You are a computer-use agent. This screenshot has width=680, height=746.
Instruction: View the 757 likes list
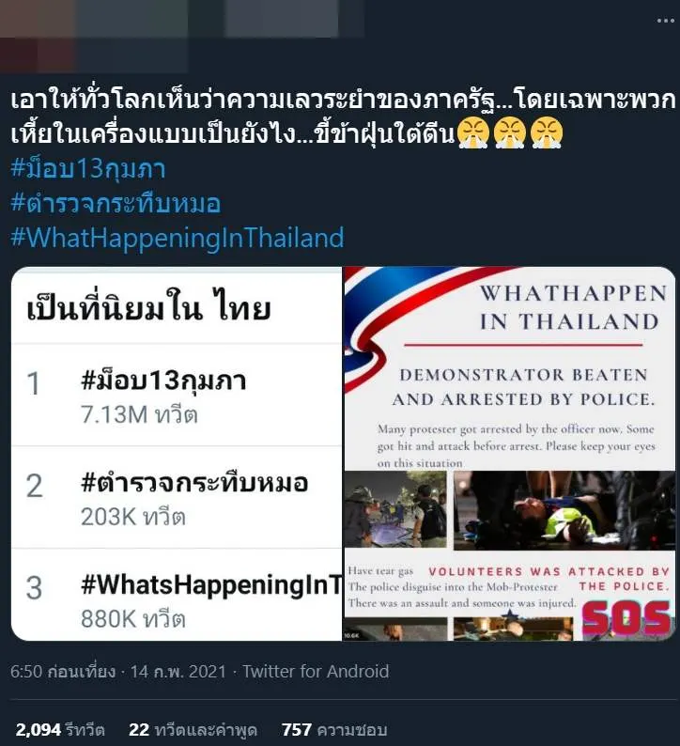(334, 729)
